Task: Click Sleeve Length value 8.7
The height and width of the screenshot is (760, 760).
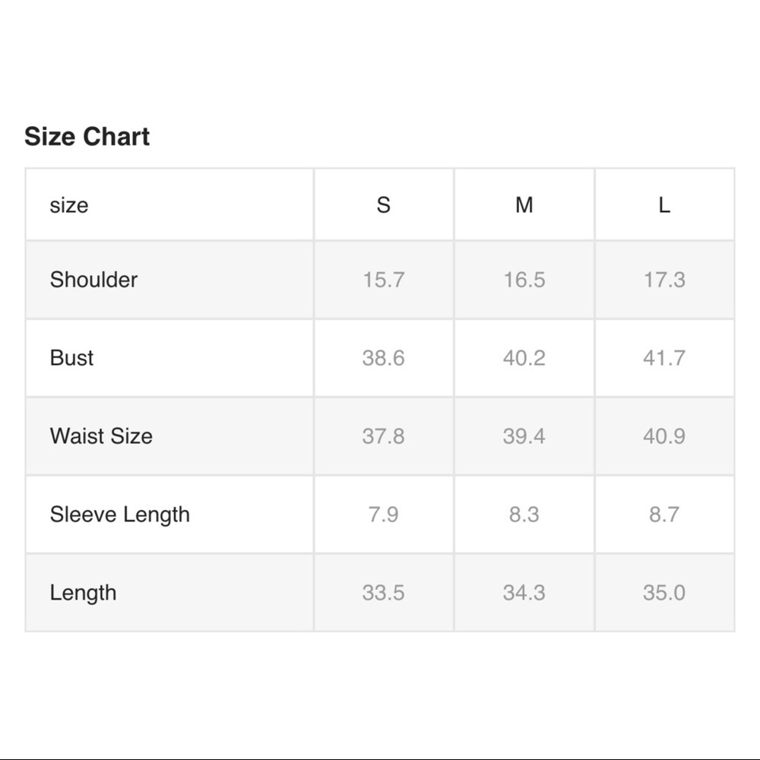Action: tap(664, 515)
